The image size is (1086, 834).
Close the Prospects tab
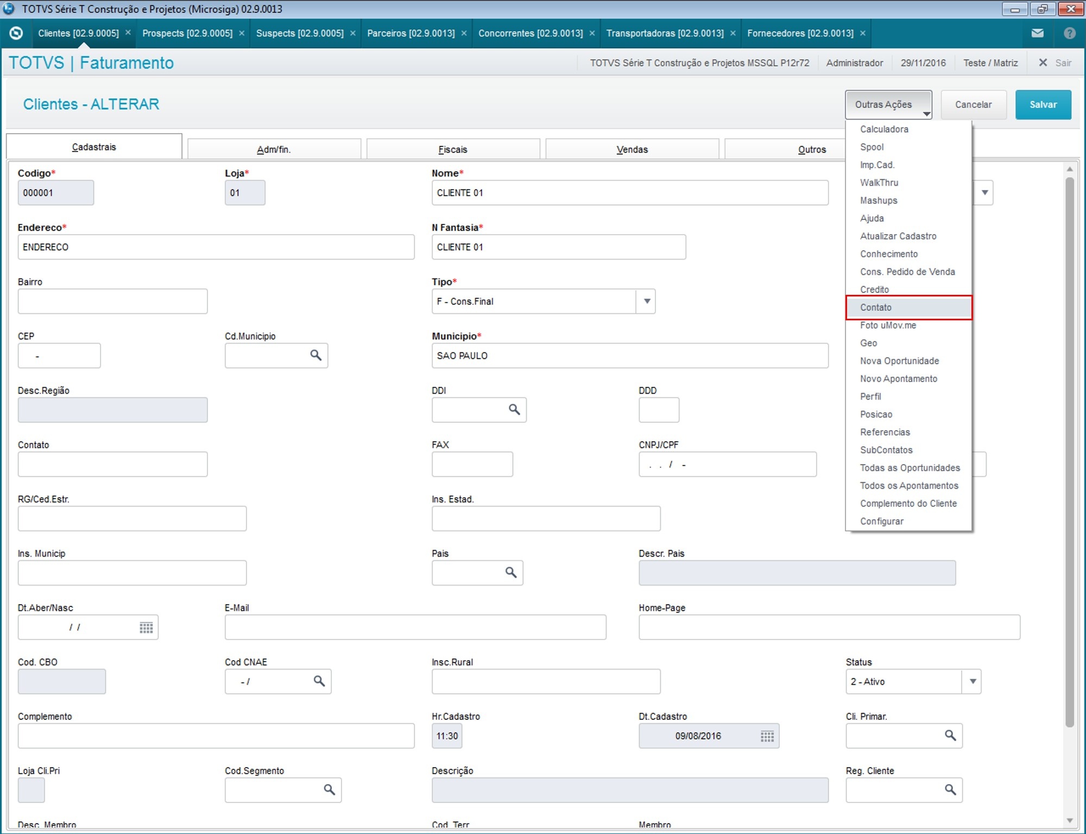[242, 33]
